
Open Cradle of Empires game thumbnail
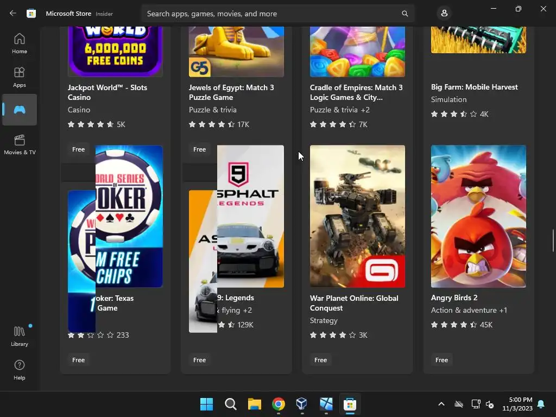(357, 52)
